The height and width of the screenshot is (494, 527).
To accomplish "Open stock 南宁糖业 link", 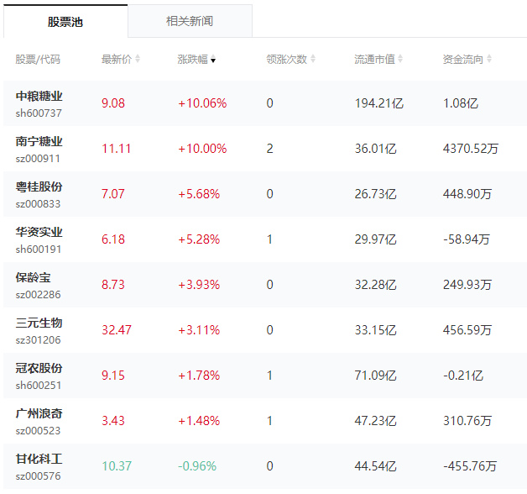I will click(x=39, y=141).
